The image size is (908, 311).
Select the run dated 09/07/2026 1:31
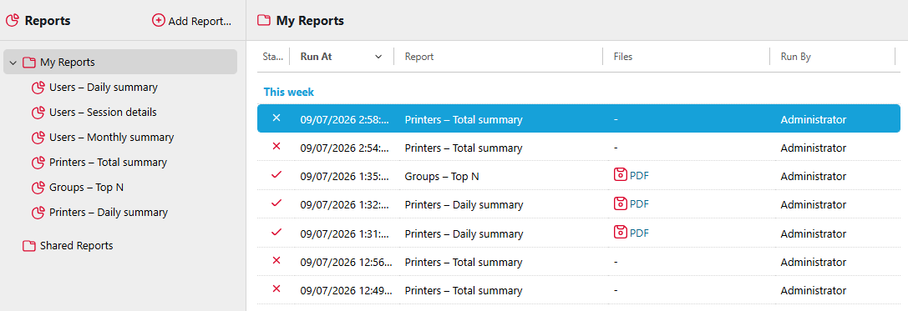pos(579,233)
